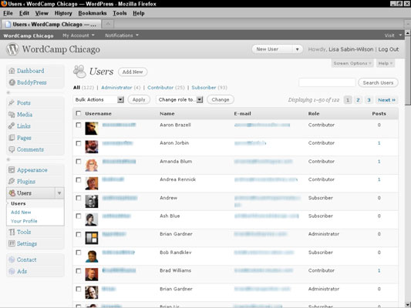The image size is (411, 308).
Task: Open the Visit dropdown in admin bar
Action: coord(393,35)
